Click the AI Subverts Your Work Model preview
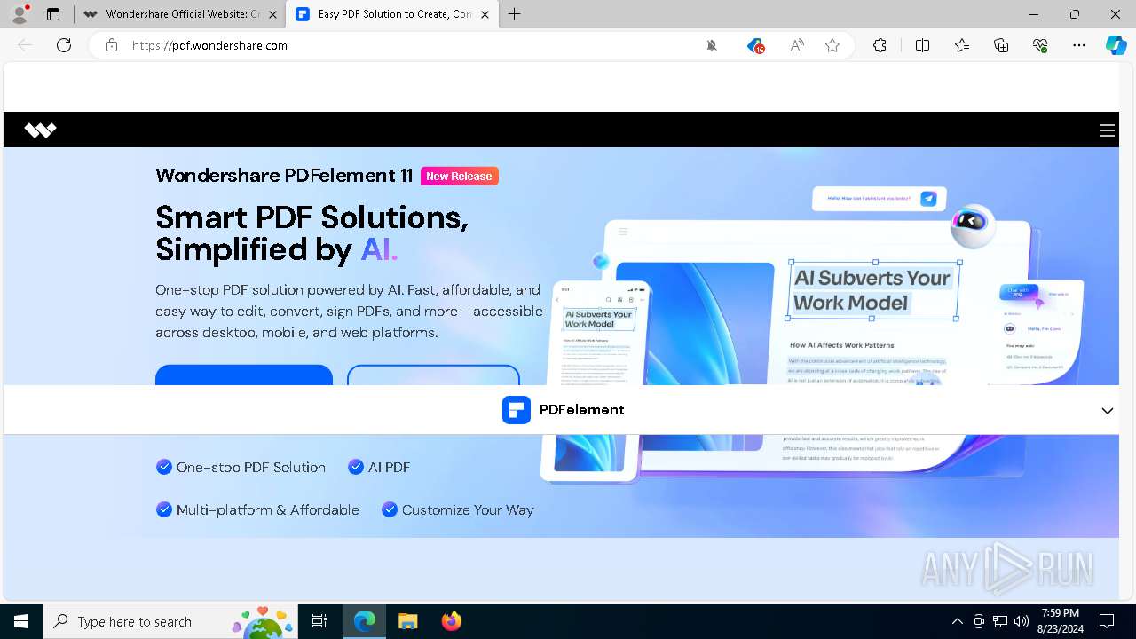Image resolution: width=1136 pixels, height=639 pixels. pos(872,290)
